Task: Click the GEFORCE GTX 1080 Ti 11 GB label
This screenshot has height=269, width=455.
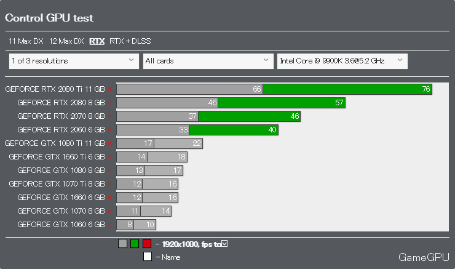Action: (x=55, y=143)
